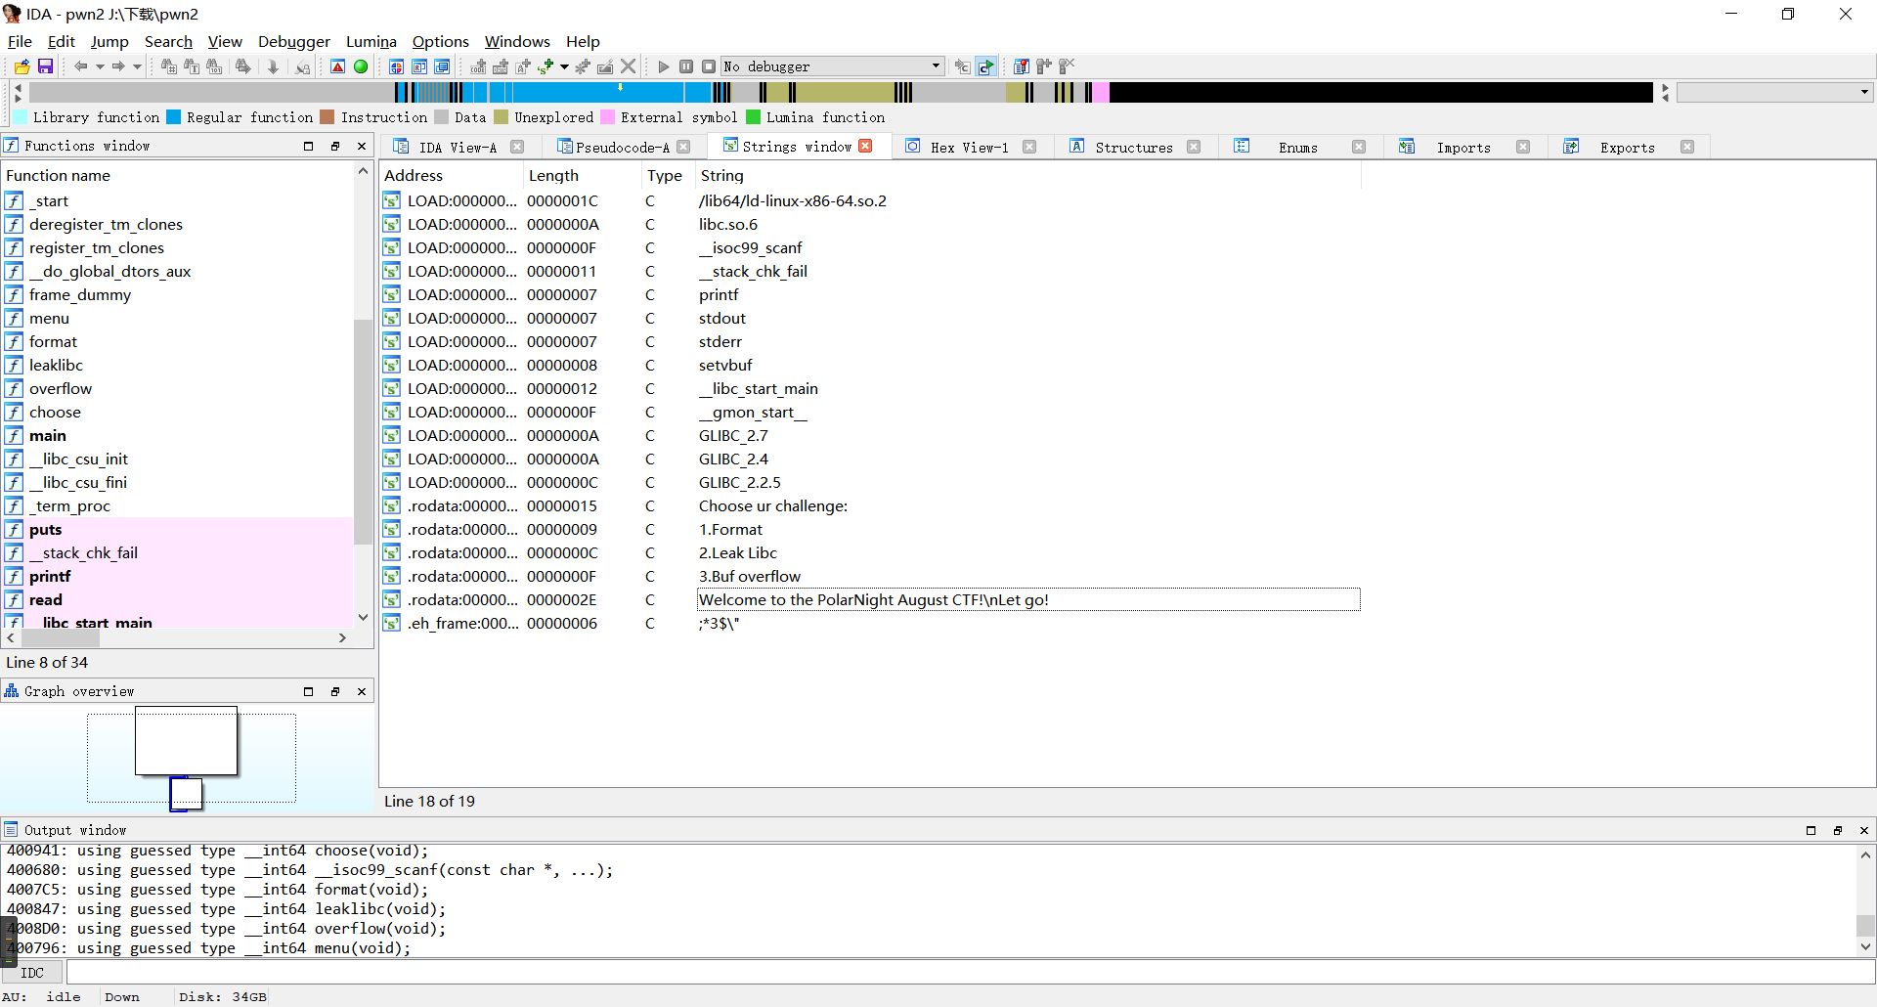
Task: Click the IDC command input field
Action: pyautogui.click(x=968, y=973)
